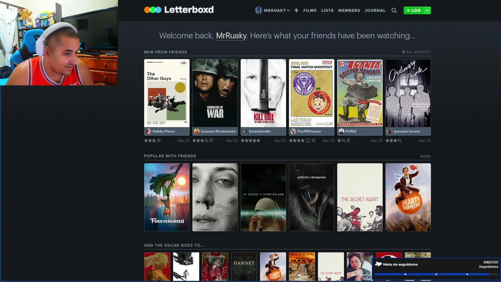
Task: Click PUNQ's avatar
Action: click(x=342, y=131)
